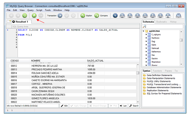Click the Explain query icon
The width and height of the screenshot is (190, 116).
pos(83,15)
